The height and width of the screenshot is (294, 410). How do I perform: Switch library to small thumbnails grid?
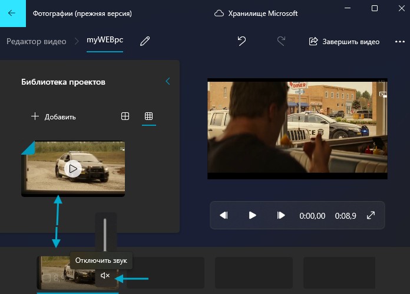(149, 116)
